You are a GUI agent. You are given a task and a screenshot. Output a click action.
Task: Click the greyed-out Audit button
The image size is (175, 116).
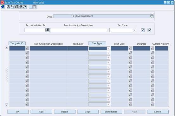point(135,112)
